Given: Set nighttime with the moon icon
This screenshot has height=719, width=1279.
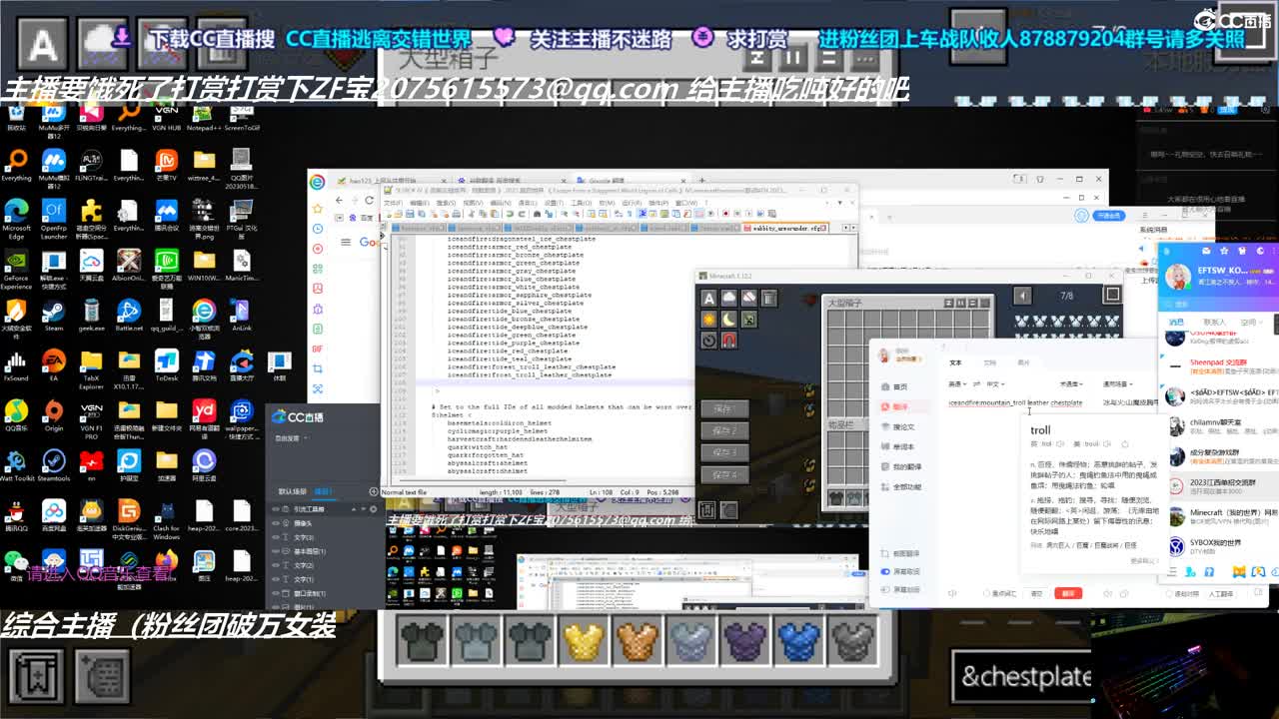Looking at the screenshot, I should (728, 319).
